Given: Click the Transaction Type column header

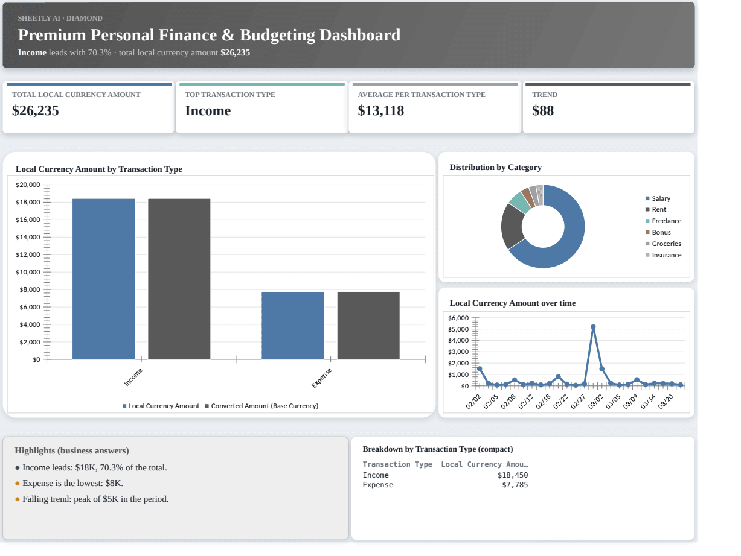Looking at the screenshot, I should (397, 464).
